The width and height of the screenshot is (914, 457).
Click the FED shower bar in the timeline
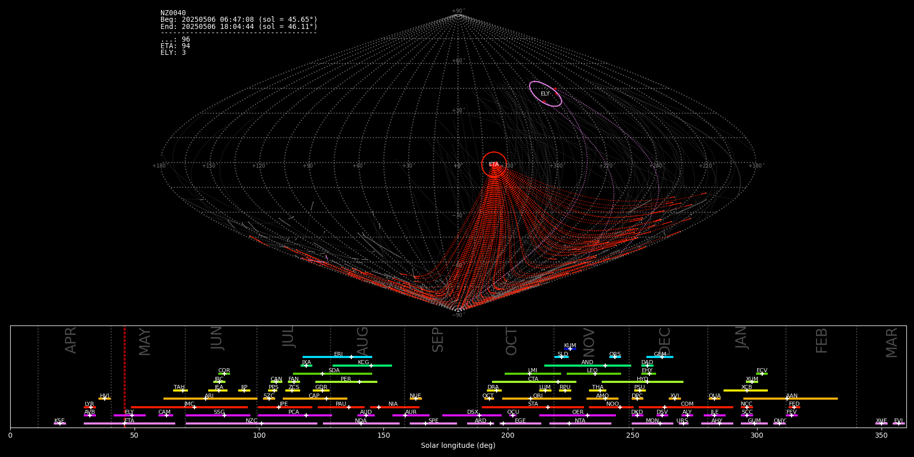click(794, 407)
